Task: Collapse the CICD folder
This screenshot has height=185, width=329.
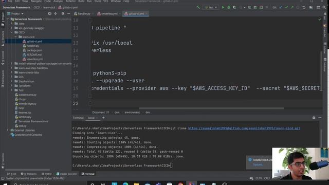Action: pos(12,32)
